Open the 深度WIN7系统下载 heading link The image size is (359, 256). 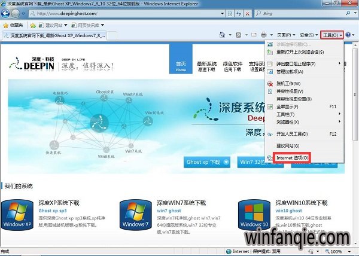181,203
